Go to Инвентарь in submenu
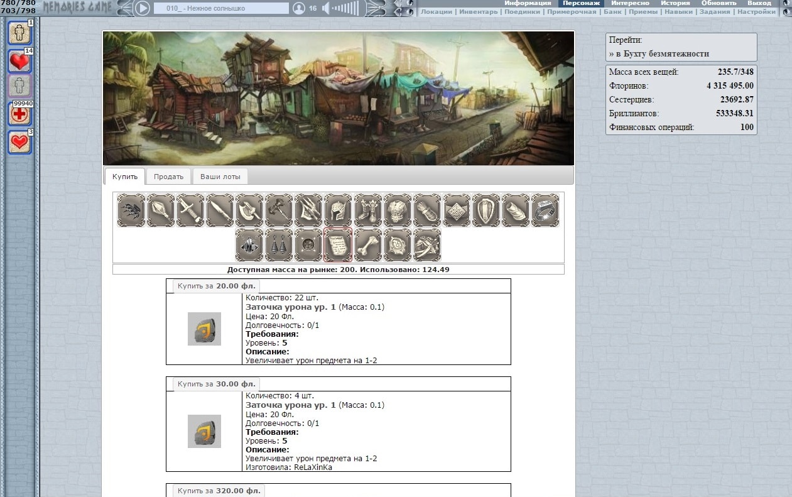This screenshot has width=792, height=497. pos(482,12)
